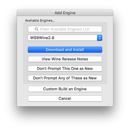Image resolution: width=130 pixels, height=130 pixels.
Task: Click the placeholder text in the engines filter
Action: point(65,29)
